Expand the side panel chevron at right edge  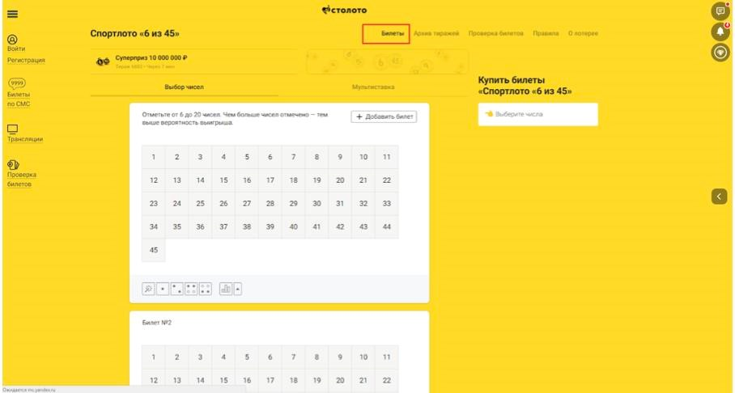(x=719, y=196)
